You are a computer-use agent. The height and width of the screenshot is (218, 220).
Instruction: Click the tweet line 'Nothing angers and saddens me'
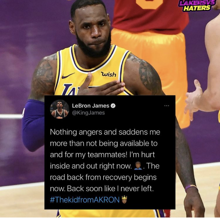(105, 132)
